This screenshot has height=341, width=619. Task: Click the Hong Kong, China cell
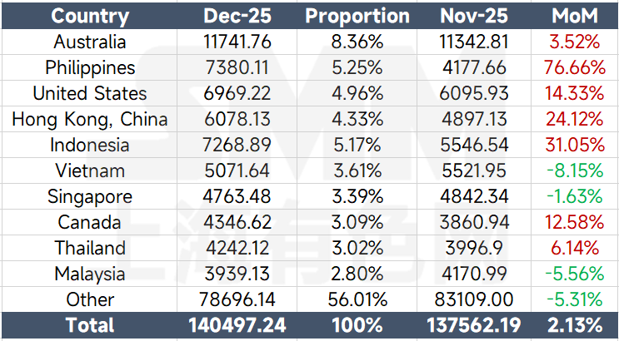point(90,119)
